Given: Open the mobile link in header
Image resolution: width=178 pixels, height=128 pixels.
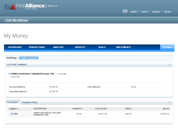Looking at the screenshot, I should pyautogui.click(x=133, y=12).
